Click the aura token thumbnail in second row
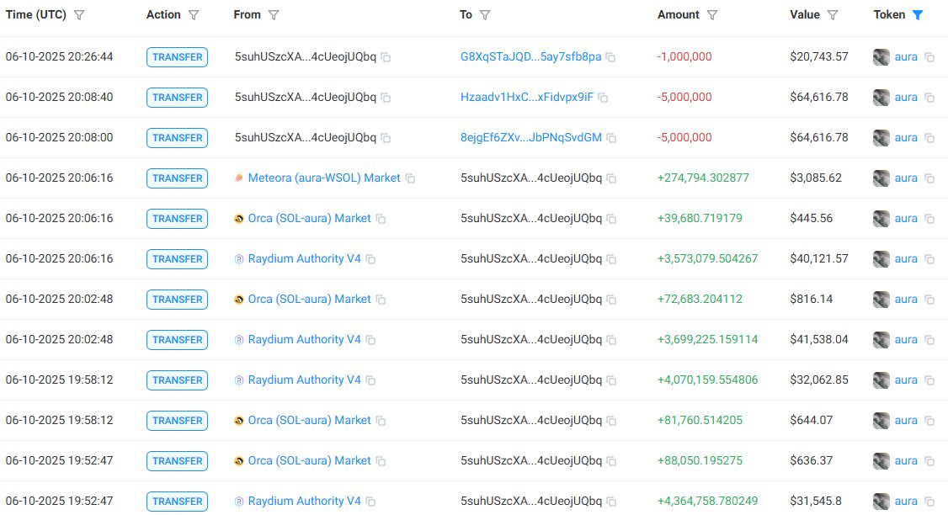Screen dimensions: 948x515 pos(881,97)
